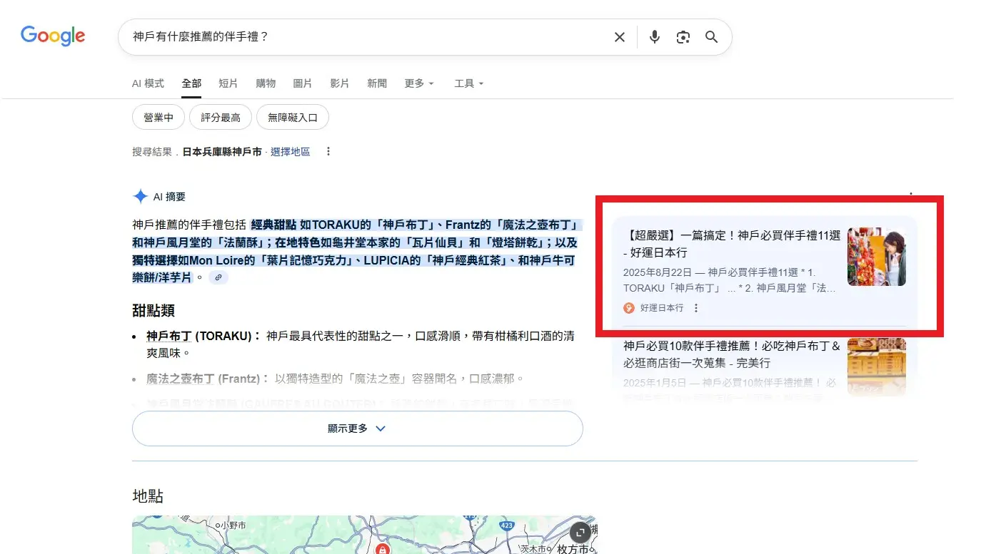Enable the 評分最高 filter chip
Image resolution: width=986 pixels, height=554 pixels.
220,117
